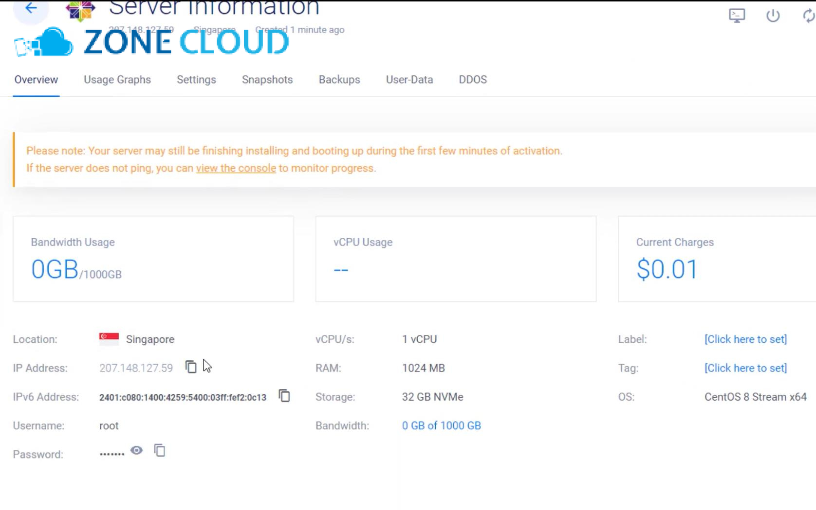This screenshot has height=510, width=816.
Task: Click the view the console link
Action: tap(236, 168)
